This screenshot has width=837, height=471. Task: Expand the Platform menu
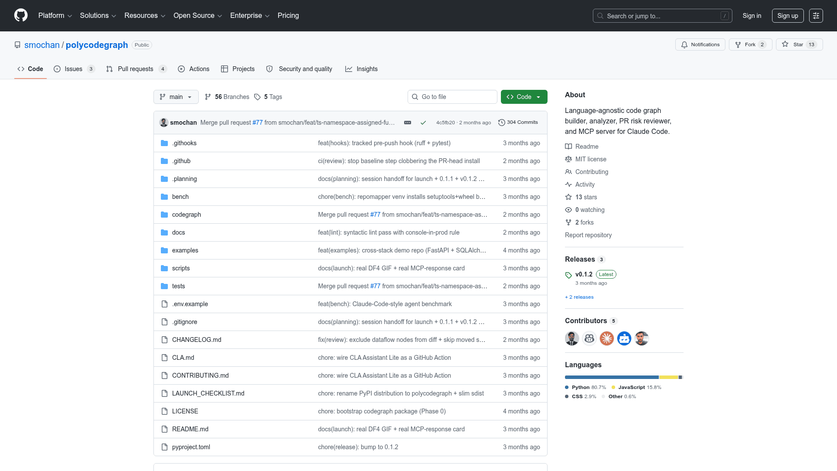[55, 16]
